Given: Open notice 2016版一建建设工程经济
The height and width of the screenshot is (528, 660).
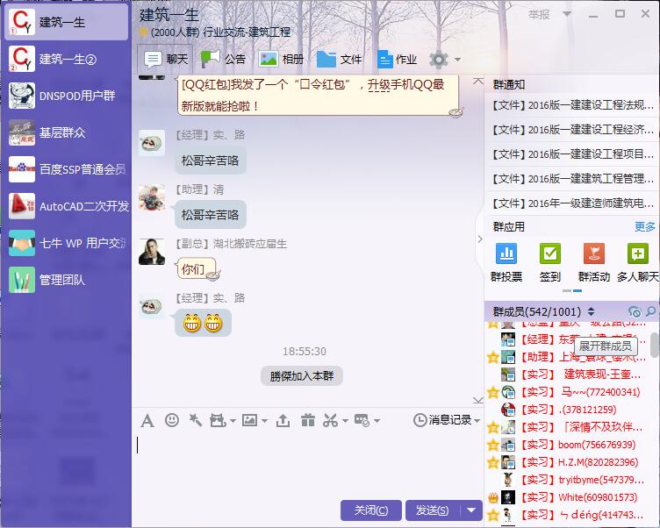Looking at the screenshot, I should pyautogui.click(x=573, y=130).
